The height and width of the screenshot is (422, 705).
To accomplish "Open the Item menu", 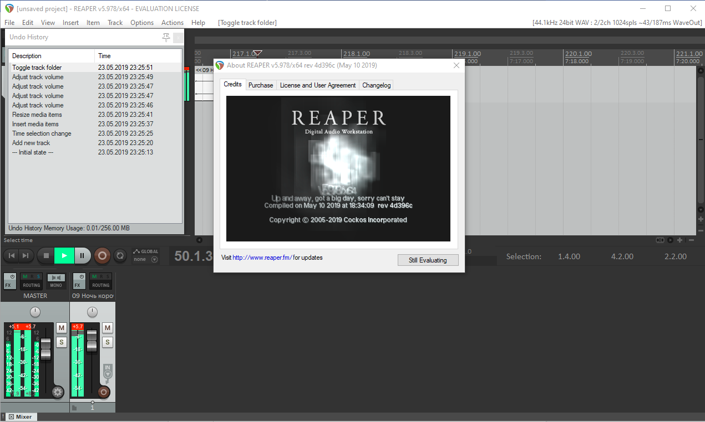I will (93, 23).
